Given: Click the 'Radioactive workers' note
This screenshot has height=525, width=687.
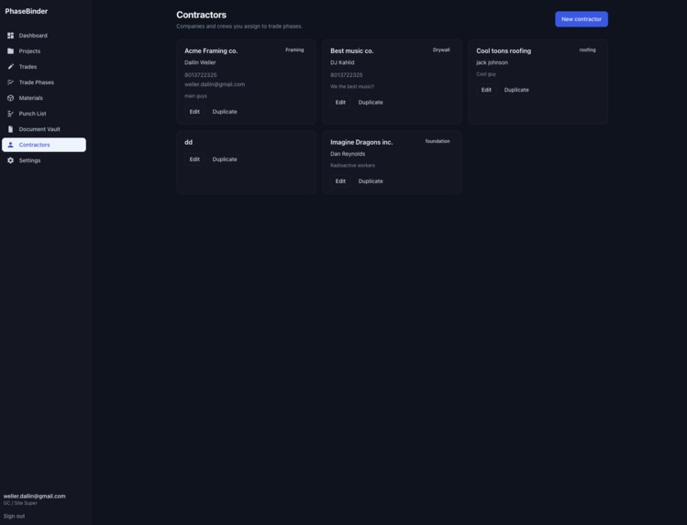Looking at the screenshot, I should 353,165.
